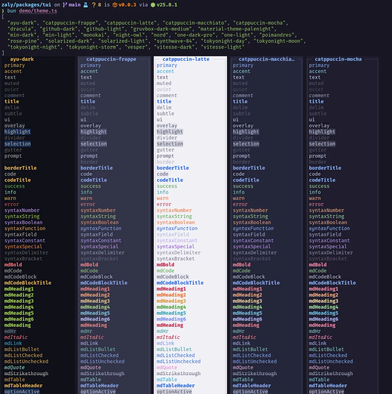Click the prompt arrow before bun

tap(3, 11)
